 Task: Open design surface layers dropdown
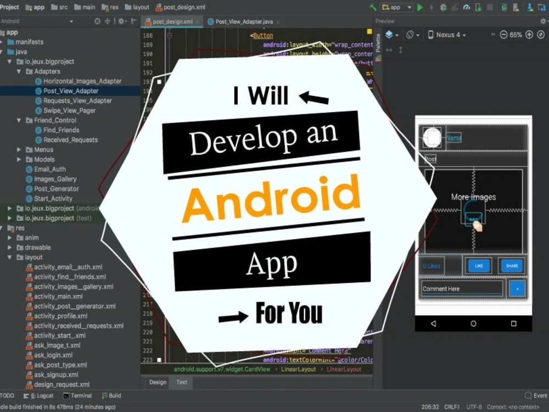[392, 35]
